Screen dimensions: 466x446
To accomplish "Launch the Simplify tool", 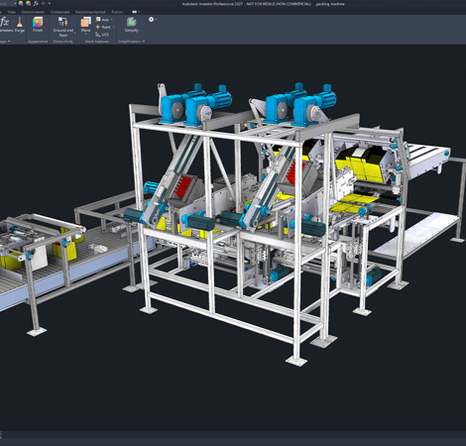I will click(131, 25).
